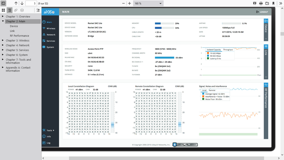Switch to Local signal tab
Image resolution: width=284 pixels, height=160 pixels.
pos(204,90)
